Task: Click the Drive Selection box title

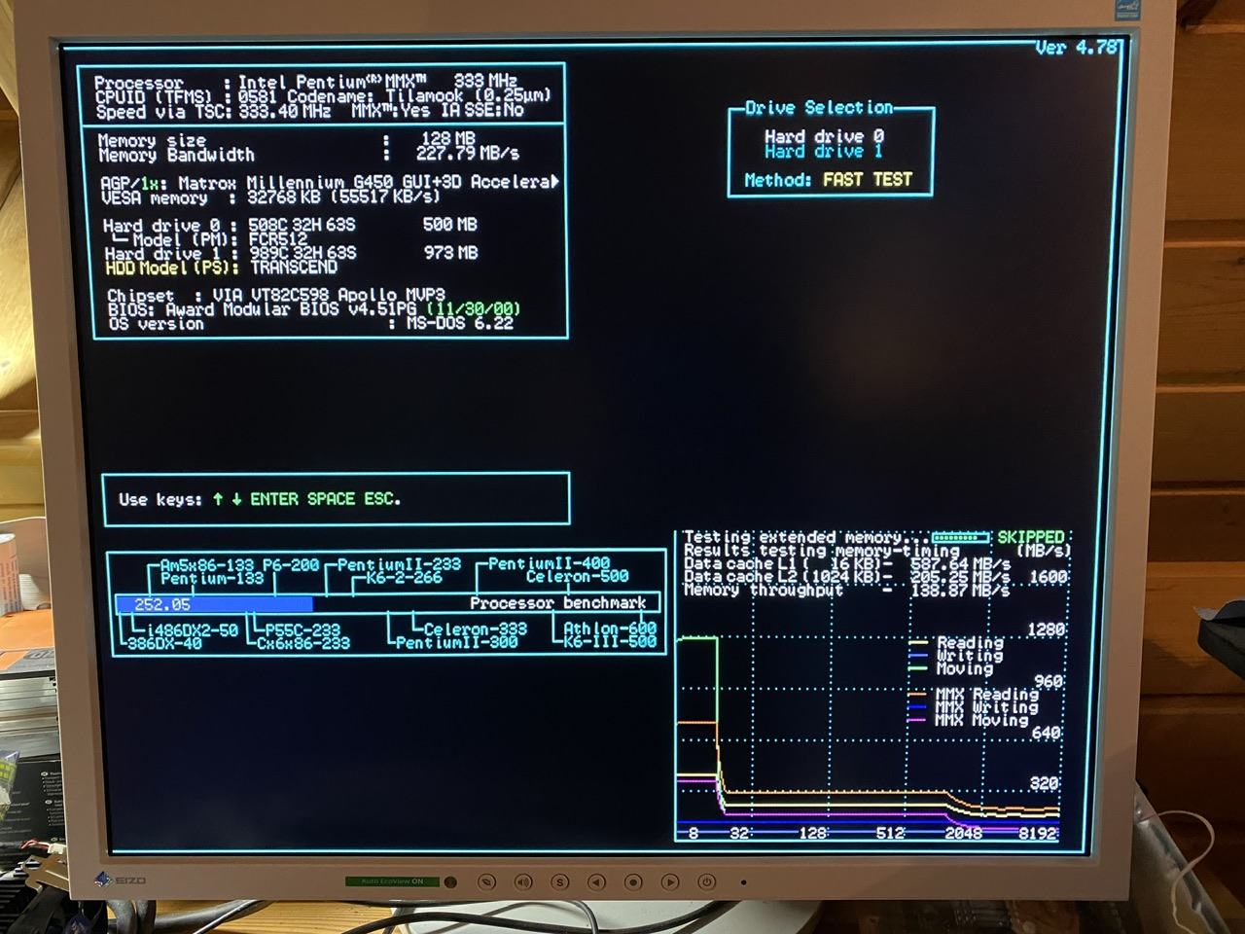Action: (x=819, y=108)
